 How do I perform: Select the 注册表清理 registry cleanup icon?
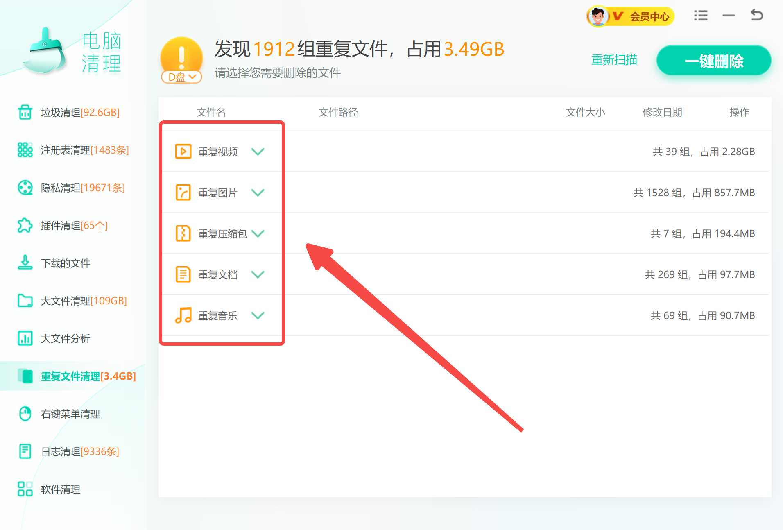pyautogui.click(x=25, y=150)
